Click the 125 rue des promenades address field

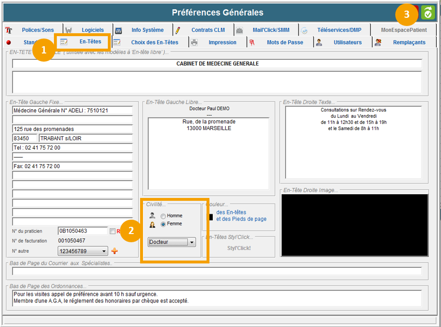pos(73,129)
